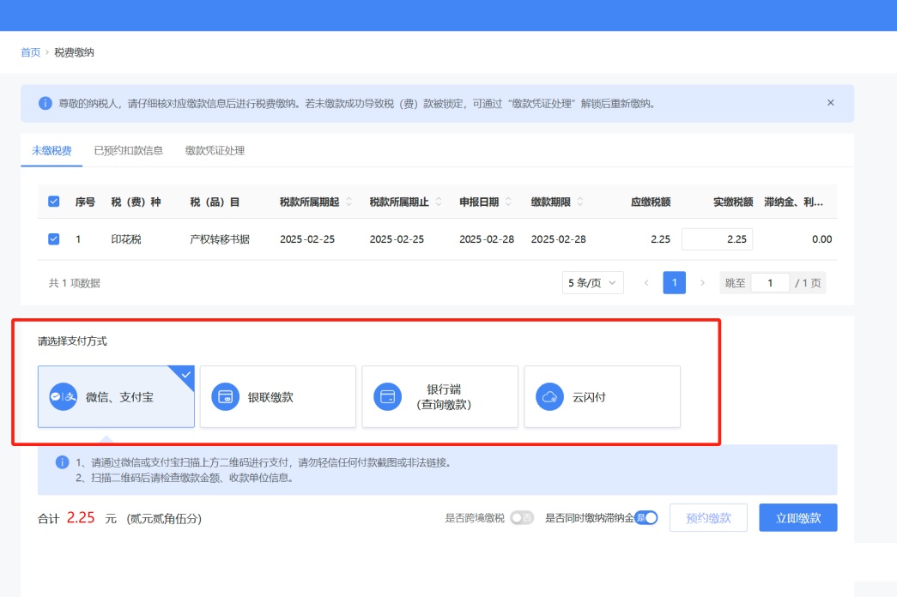Image resolution: width=897 pixels, height=597 pixels.
Task: Go to next page arrow
Action: [702, 283]
